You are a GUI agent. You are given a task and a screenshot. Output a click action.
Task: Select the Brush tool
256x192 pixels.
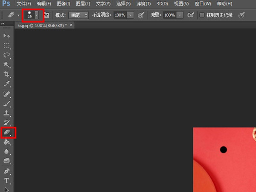tap(6, 104)
